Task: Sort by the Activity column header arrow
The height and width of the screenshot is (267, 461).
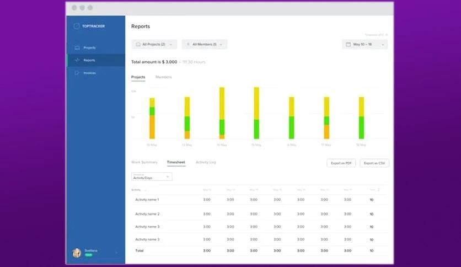Action: point(145,190)
